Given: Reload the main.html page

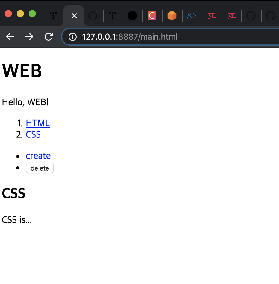Looking at the screenshot, I should pyautogui.click(x=48, y=37).
